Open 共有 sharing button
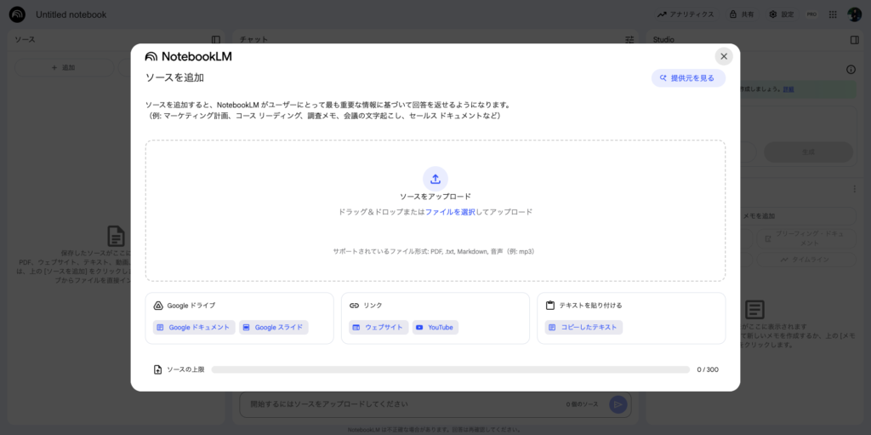Screen dimensions: 871x435 click(742, 14)
